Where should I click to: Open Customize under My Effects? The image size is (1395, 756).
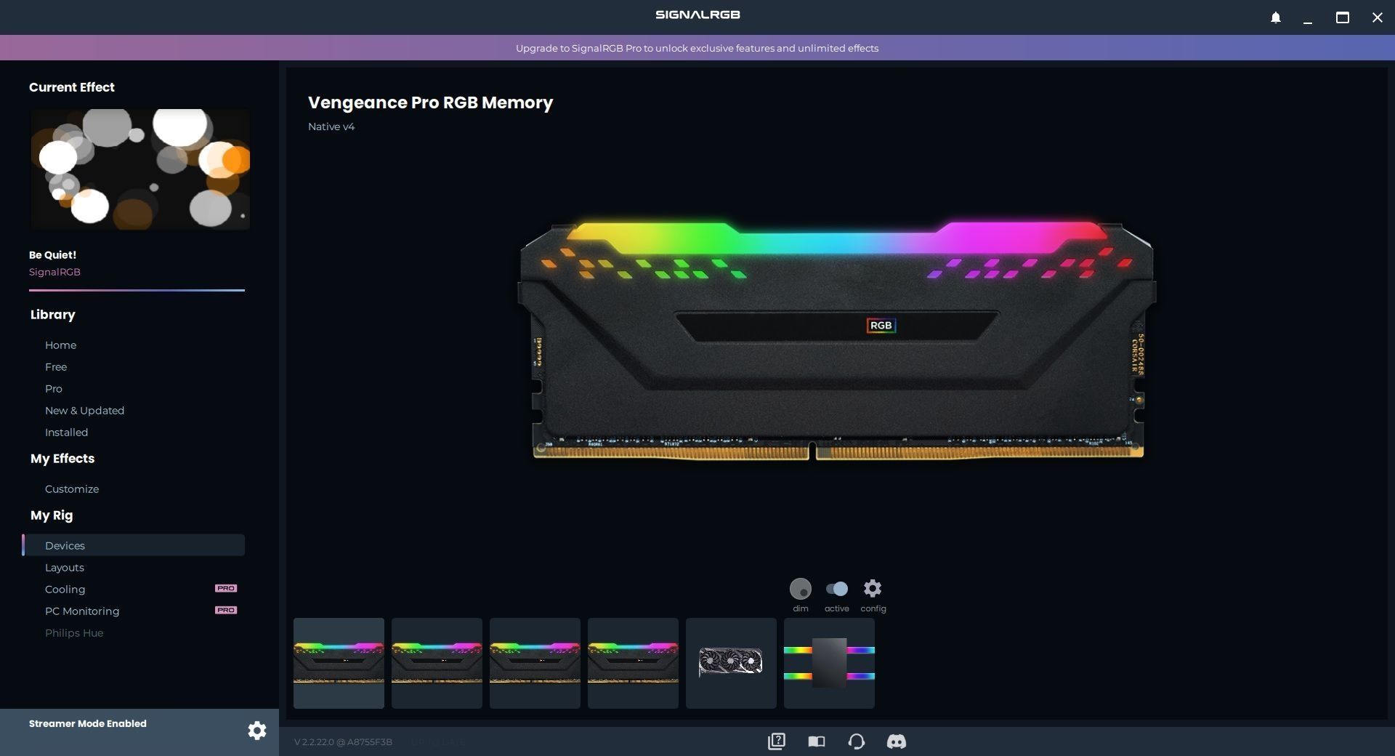point(72,489)
